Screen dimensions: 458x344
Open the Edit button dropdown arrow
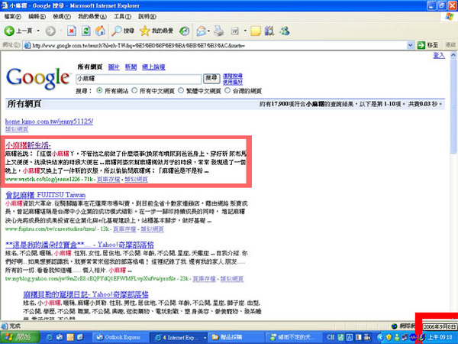245,31
